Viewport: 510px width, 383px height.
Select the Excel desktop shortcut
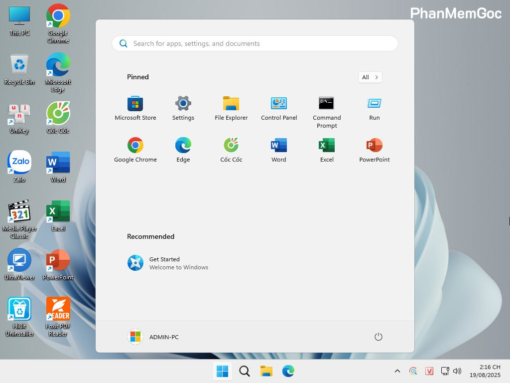click(x=58, y=216)
